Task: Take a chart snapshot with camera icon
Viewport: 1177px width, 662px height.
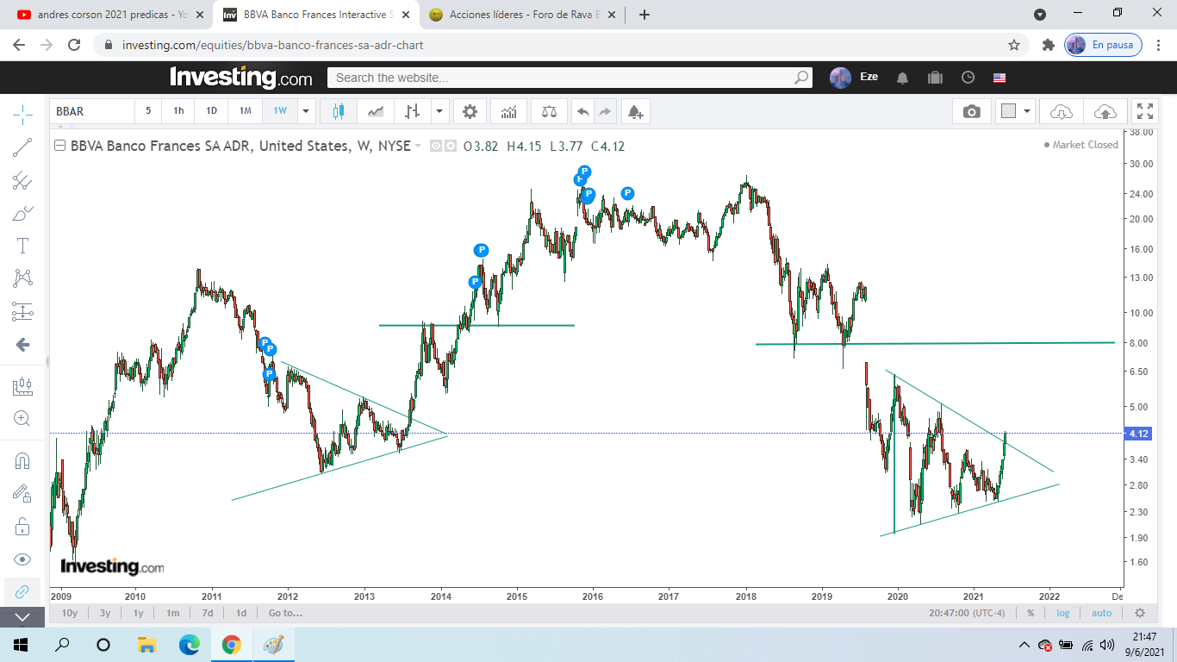Action: click(972, 111)
